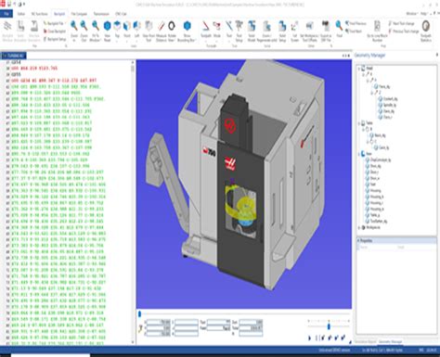Click the Zoom Out magnifier icon
The width and height of the screenshot is (440, 357).
click(x=84, y=31)
